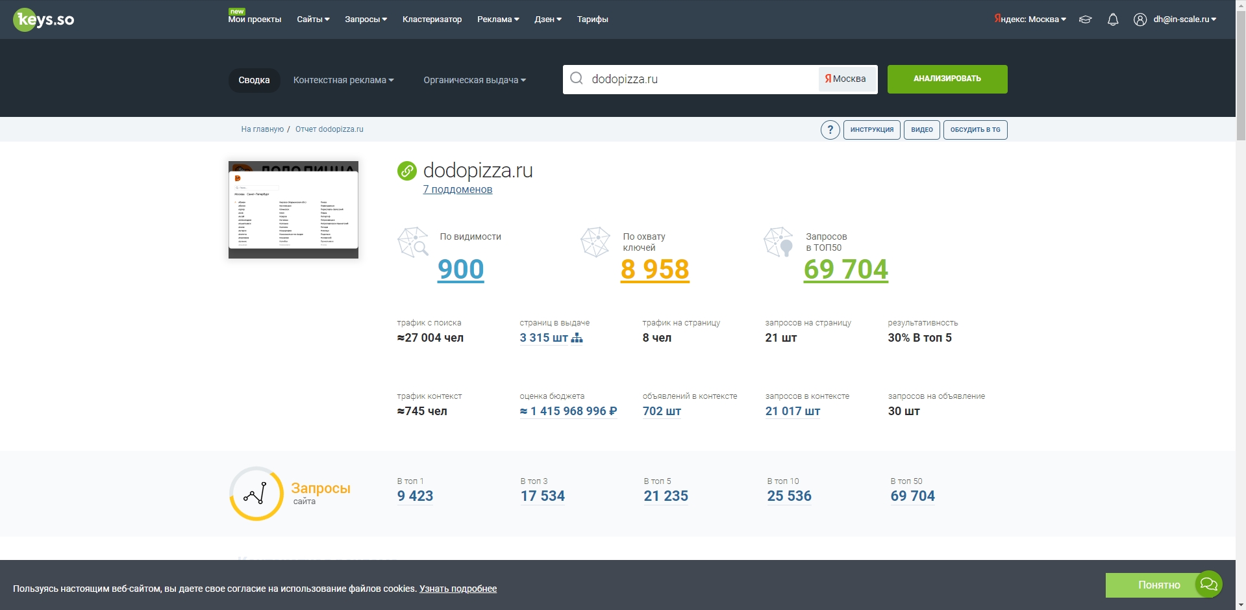This screenshot has width=1246, height=610.
Task: Open the 'В топ 1' value 9 423
Action: pyautogui.click(x=416, y=496)
